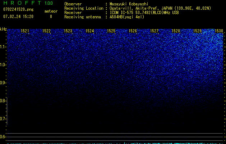Click the 0.9 kHz axis label
Screen dimensions: 226x144
pyautogui.click(x=3, y=83)
